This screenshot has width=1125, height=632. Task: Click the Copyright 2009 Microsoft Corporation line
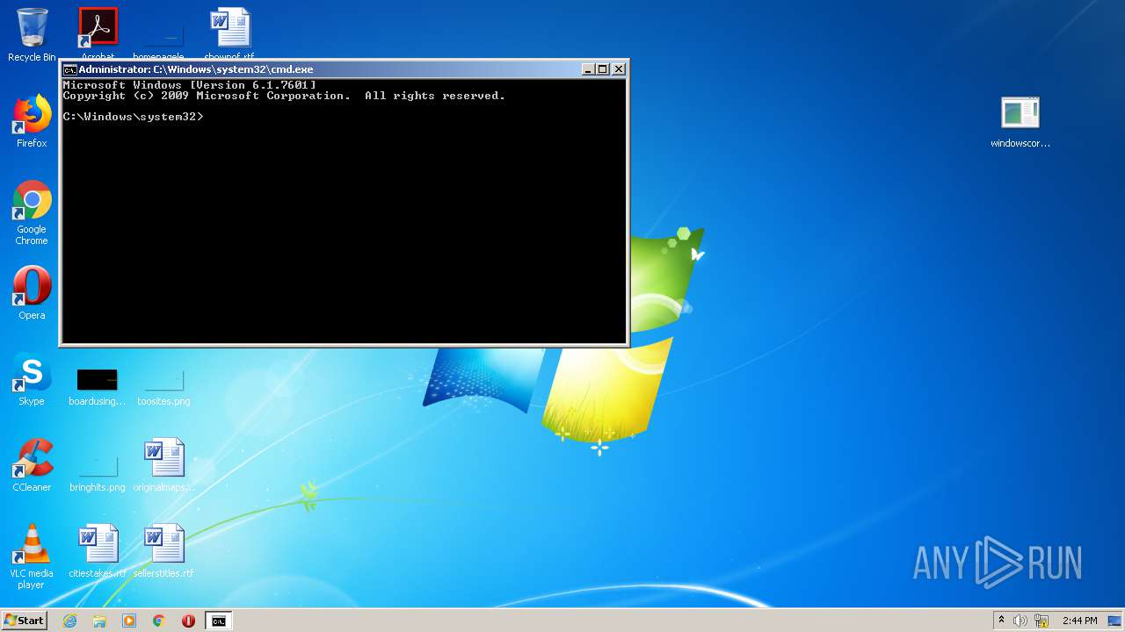[x=284, y=96]
